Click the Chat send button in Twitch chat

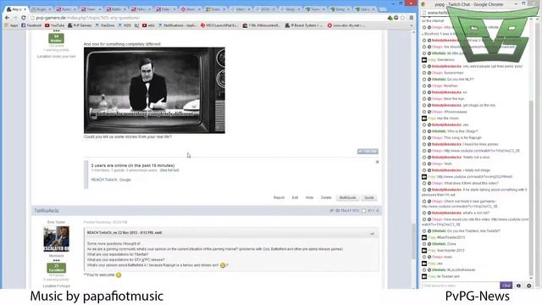point(506,286)
